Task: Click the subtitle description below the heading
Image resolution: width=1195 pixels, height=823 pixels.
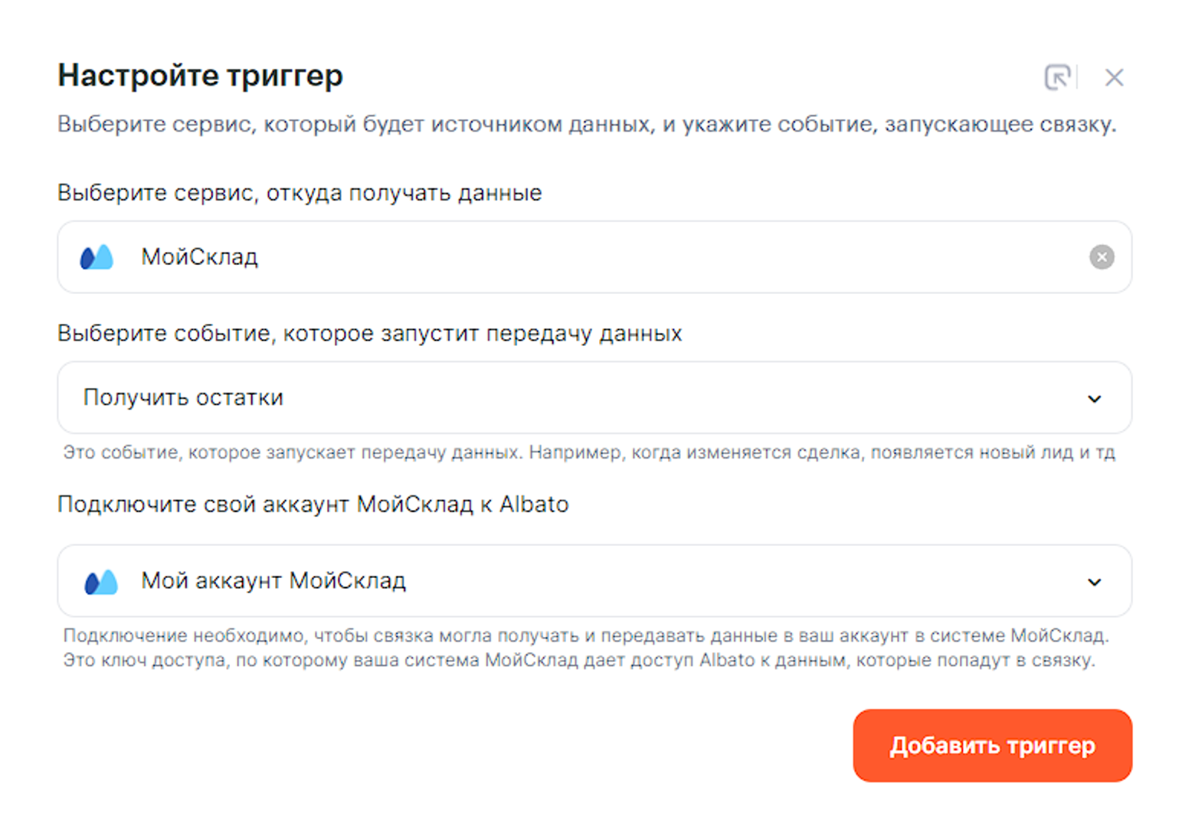Action: pos(587,124)
